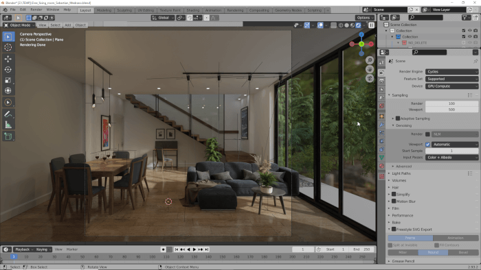Viewport: 481px width, 270px height.
Task: Enable the Motion Blur checkbox
Action: (x=394, y=201)
